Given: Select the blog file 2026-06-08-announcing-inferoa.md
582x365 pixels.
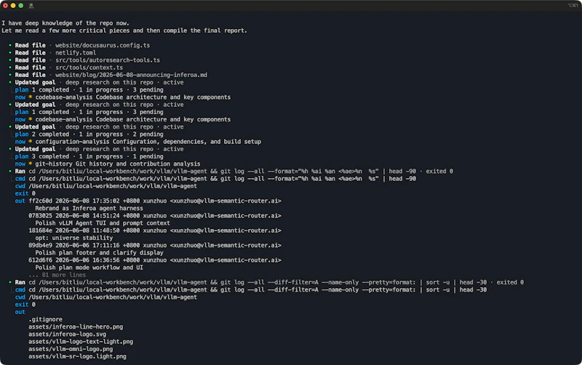Looking at the screenshot, I should click(132, 75).
